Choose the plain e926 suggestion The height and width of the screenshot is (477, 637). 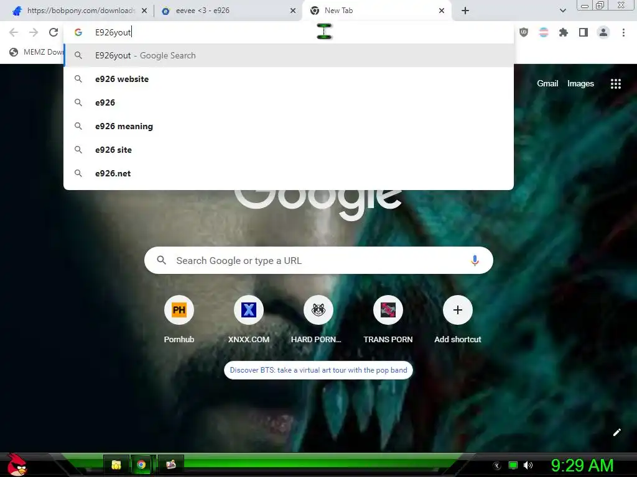coord(289,102)
